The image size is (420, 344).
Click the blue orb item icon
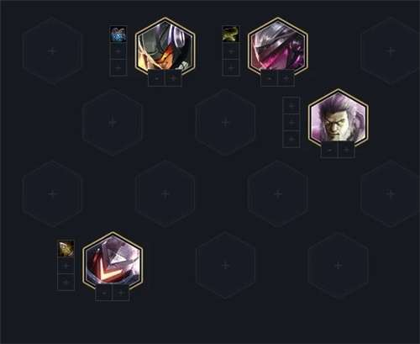pyautogui.click(x=118, y=34)
